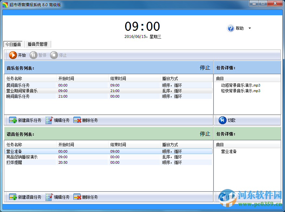Click track 动感背景音乐演示.mp3

pos(240,85)
